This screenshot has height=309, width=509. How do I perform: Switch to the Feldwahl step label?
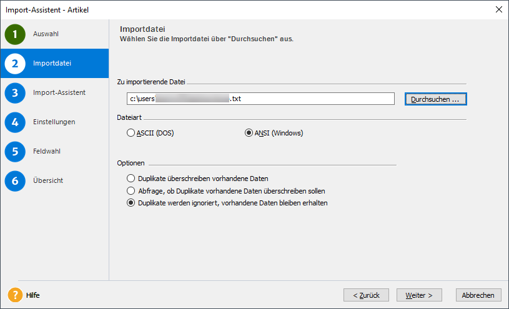point(47,151)
